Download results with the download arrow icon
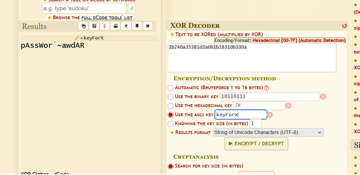360x175 pixels. coord(126,26)
